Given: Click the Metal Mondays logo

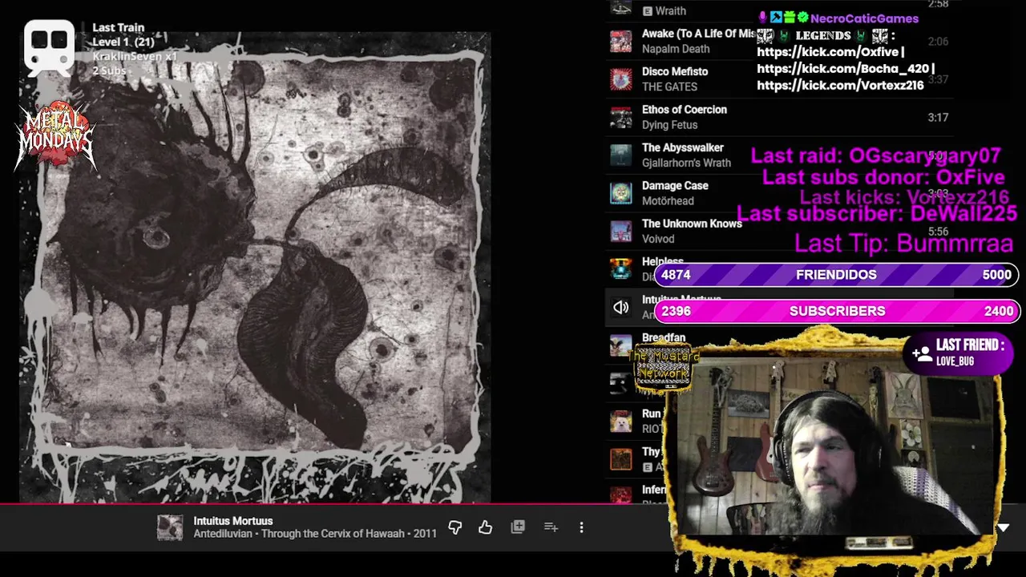Looking at the screenshot, I should pyautogui.click(x=55, y=135).
